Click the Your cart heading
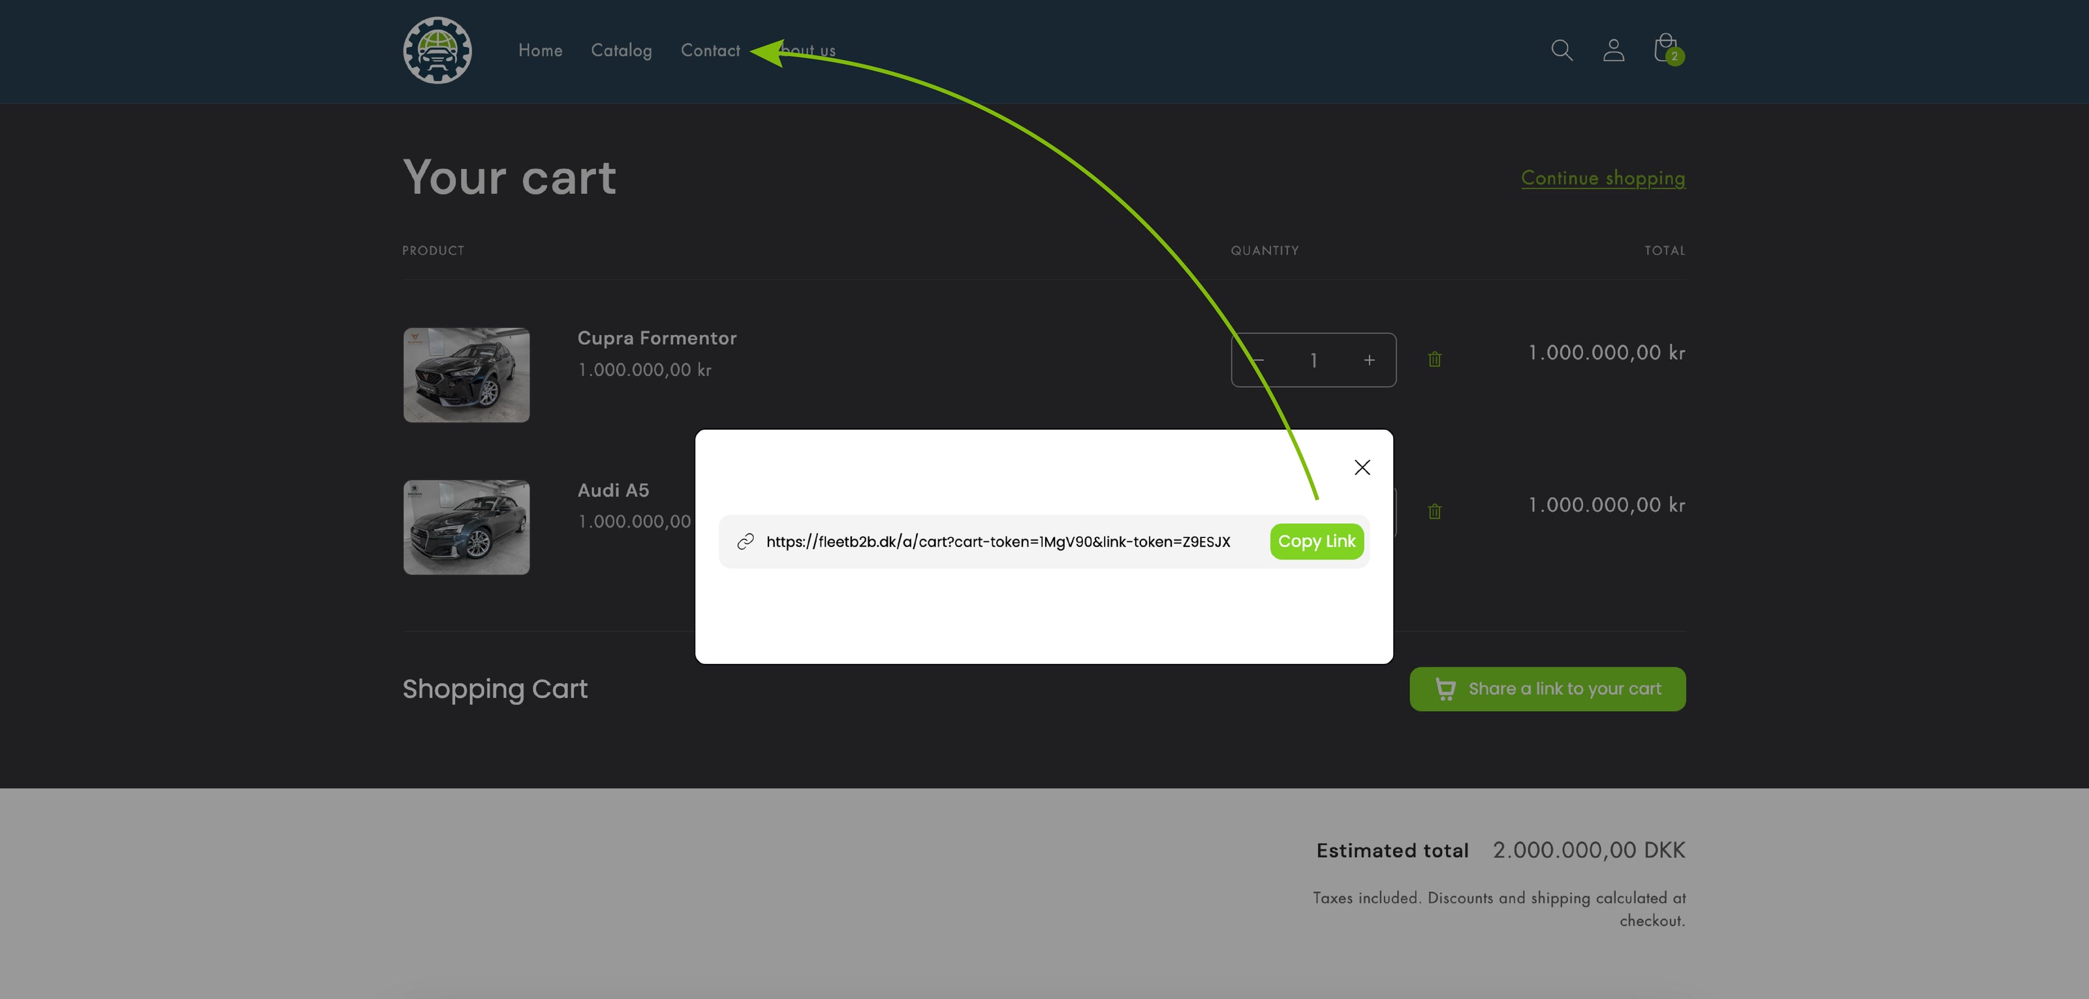Image resolution: width=2089 pixels, height=999 pixels. [509, 177]
